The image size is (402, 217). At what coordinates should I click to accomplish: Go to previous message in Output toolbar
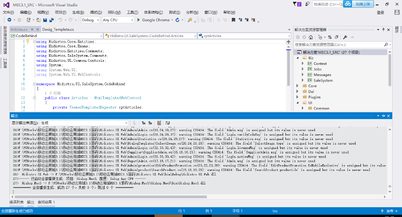[x=143, y=123]
